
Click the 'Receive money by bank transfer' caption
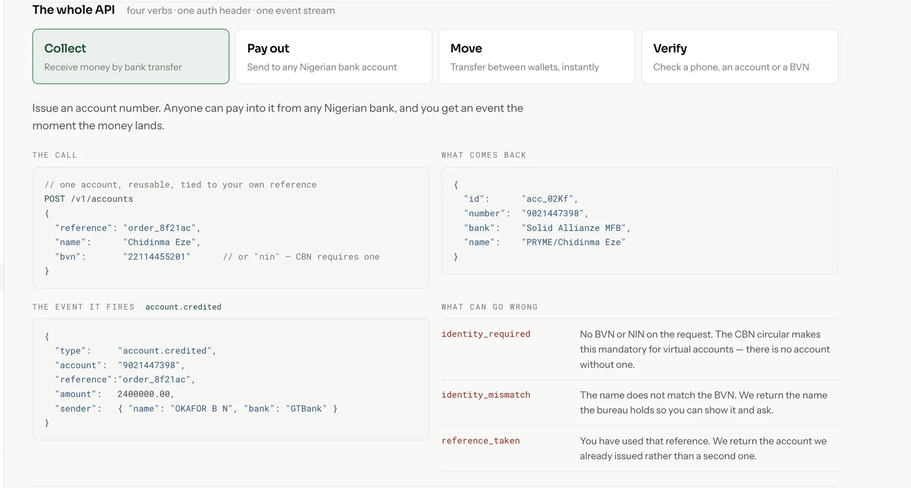(x=113, y=67)
